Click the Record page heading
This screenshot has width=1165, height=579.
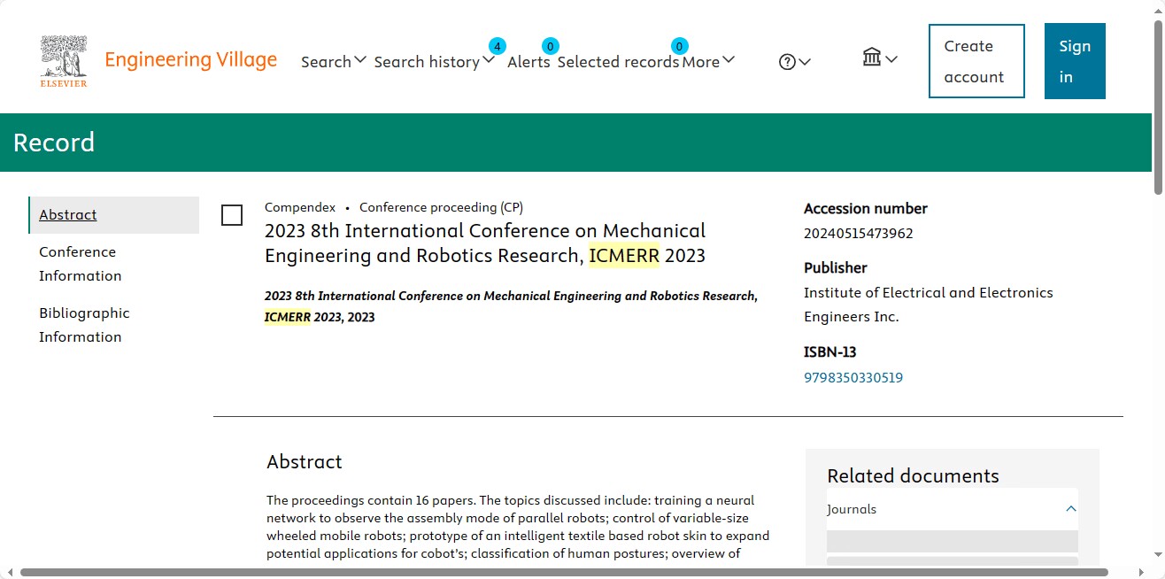pyautogui.click(x=54, y=143)
